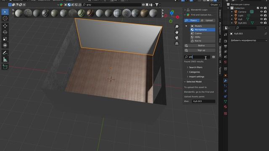Click the viewport pan hand icon
This screenshot has height=151, width=269.
[177, 32]
